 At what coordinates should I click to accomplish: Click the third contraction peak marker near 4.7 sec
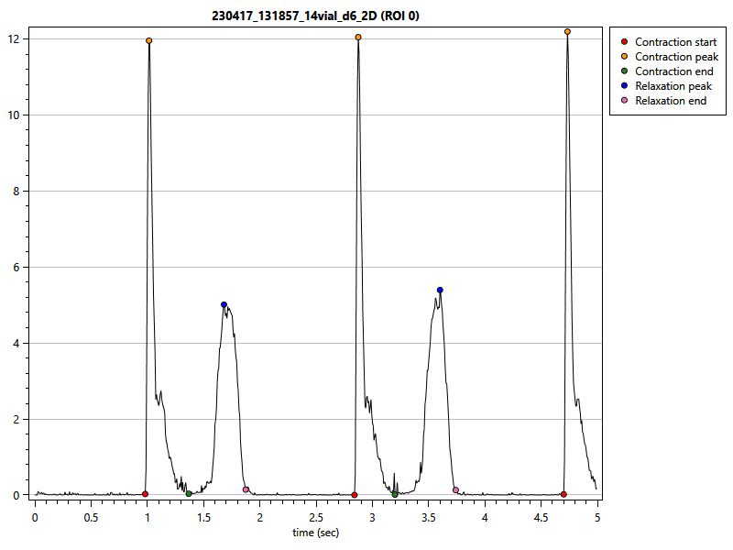[567, 31]
